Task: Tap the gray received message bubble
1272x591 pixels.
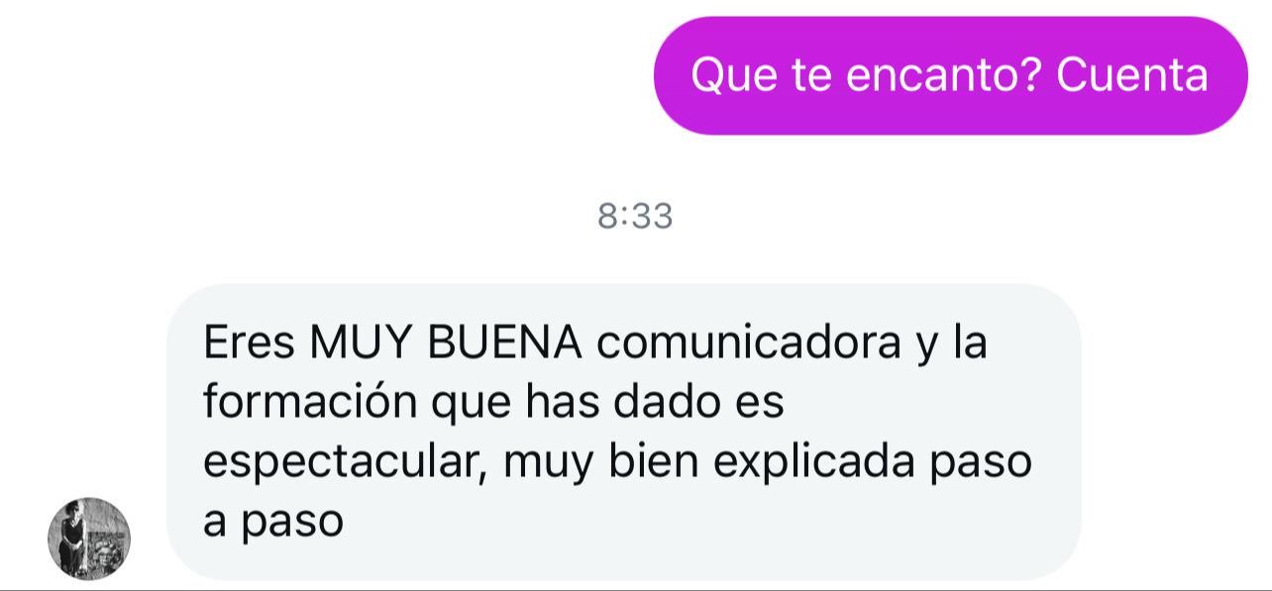Action: coord(624,433)
